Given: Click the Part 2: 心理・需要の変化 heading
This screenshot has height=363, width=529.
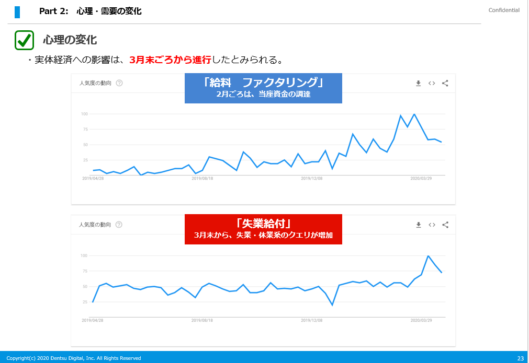Looking at the screenshot, I should (90, 11).
